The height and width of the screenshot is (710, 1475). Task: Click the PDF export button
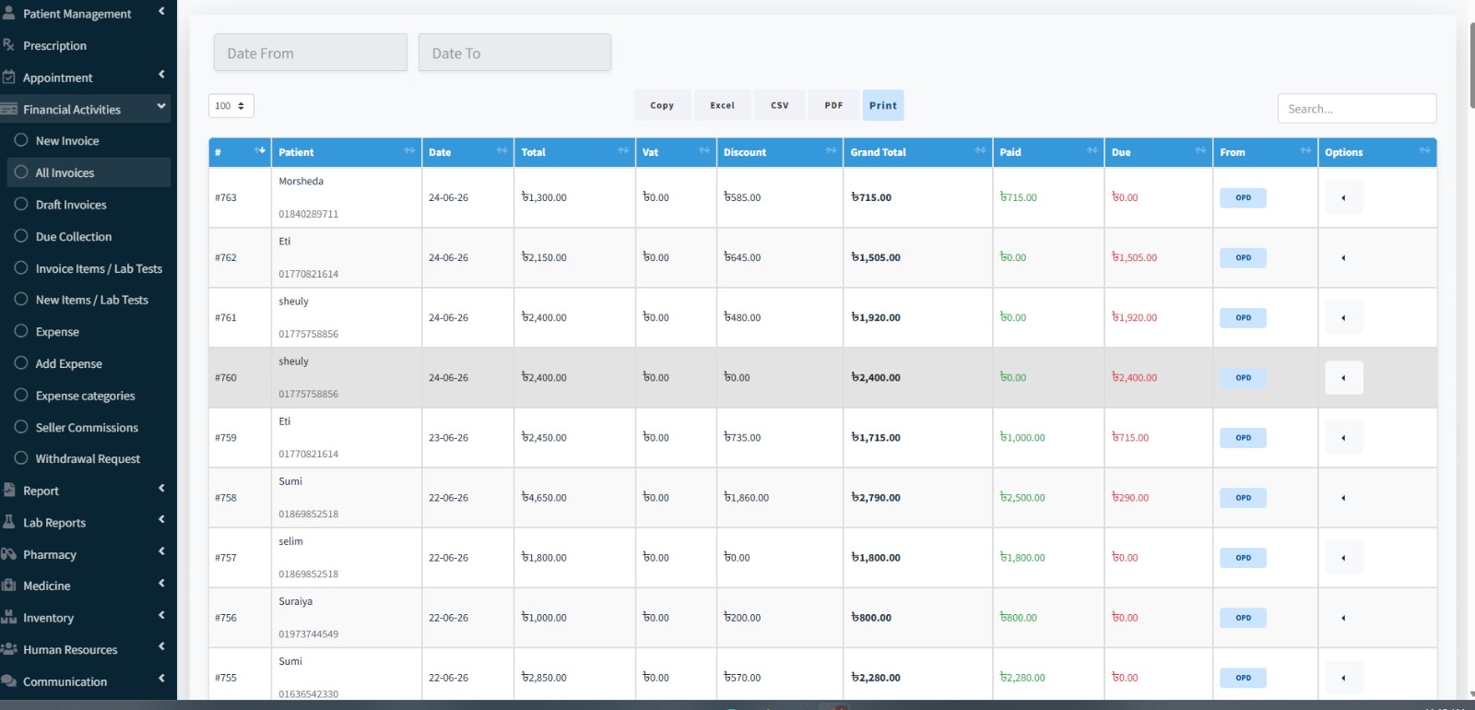(x=833, y=105)
